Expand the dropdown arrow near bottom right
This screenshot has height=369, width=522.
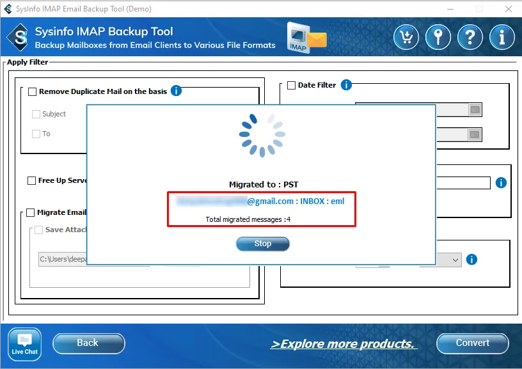pyautogui.click(x=455, y=260)
